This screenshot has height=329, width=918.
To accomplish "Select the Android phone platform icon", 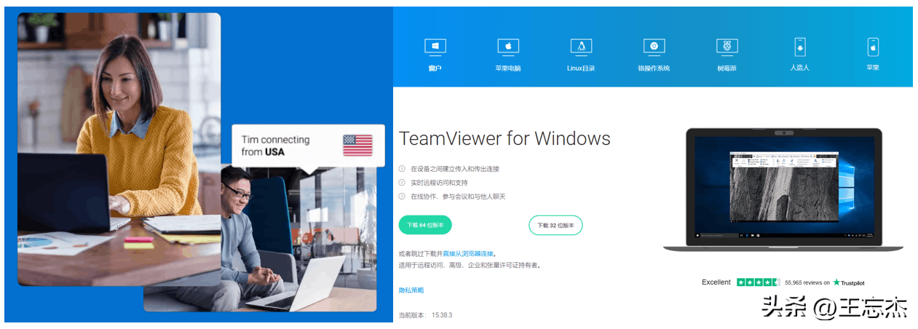I will [800, 47].
